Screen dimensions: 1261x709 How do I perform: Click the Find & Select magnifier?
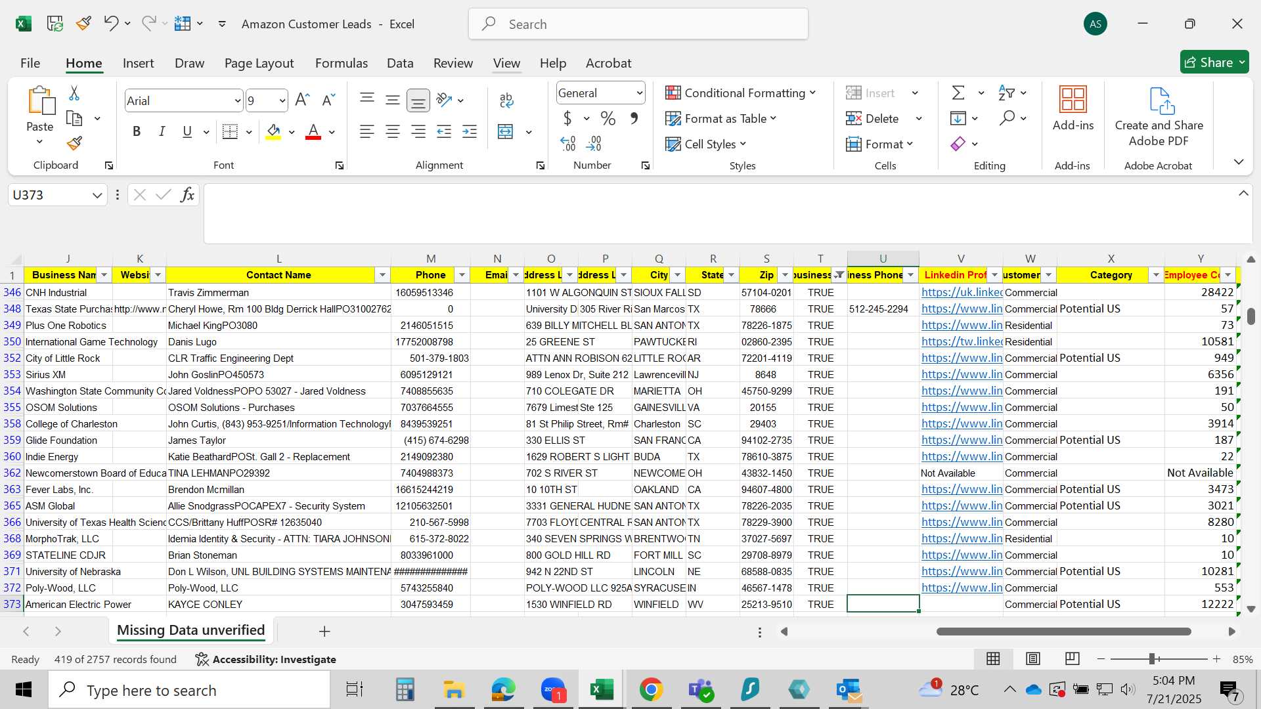point(1007,118)
